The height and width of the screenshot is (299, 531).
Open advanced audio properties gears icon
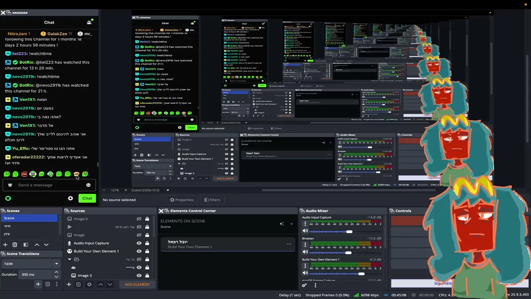[x=304, y=285]
